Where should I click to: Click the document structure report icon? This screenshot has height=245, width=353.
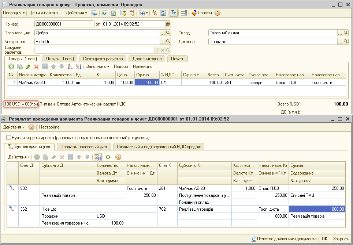[163, 13]
